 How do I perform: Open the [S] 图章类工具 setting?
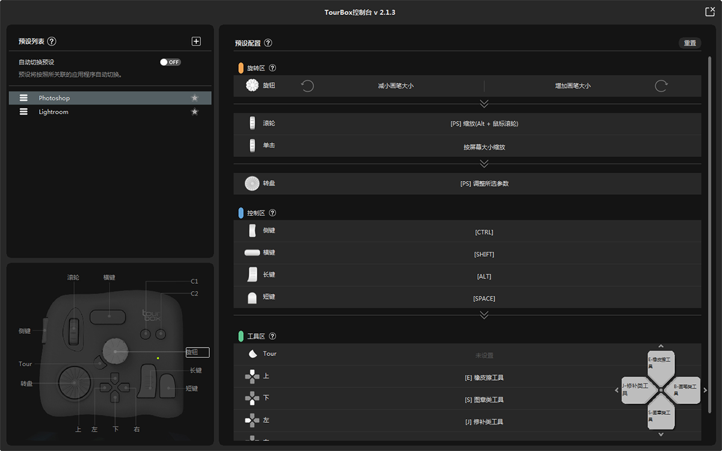tap(484, 400)
